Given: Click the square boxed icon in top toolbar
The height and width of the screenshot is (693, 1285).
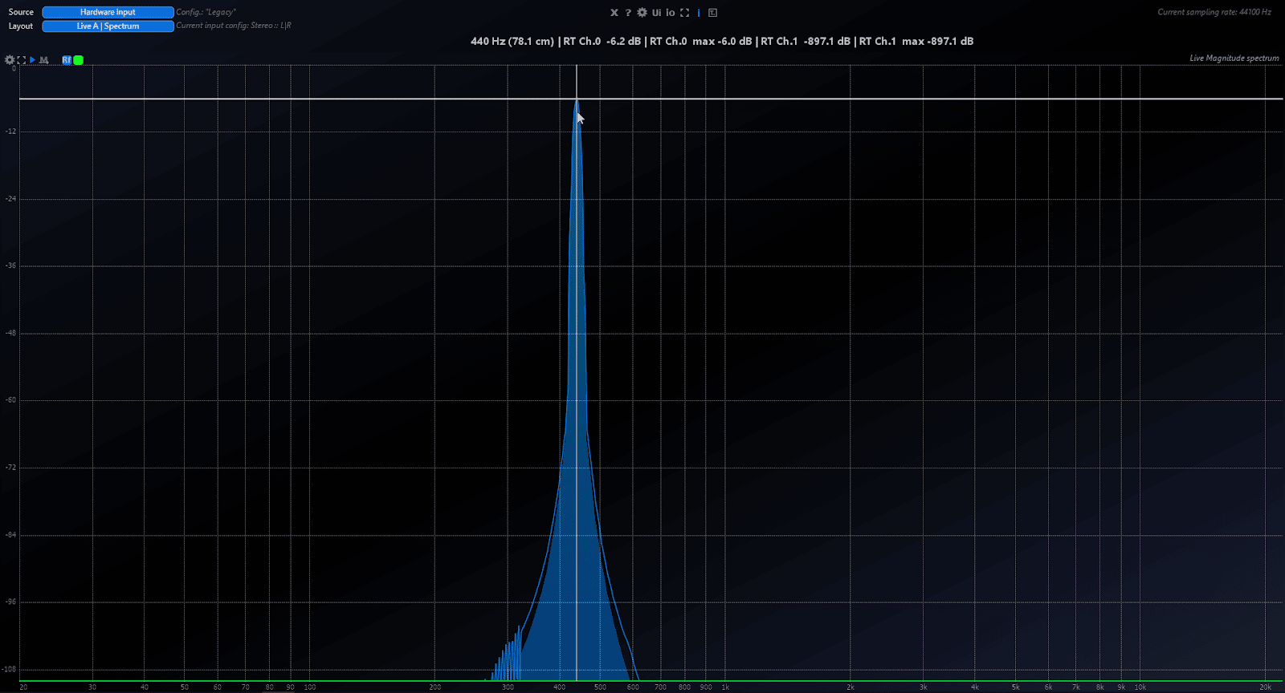Looking at the screenshot, I should point(712,13).
